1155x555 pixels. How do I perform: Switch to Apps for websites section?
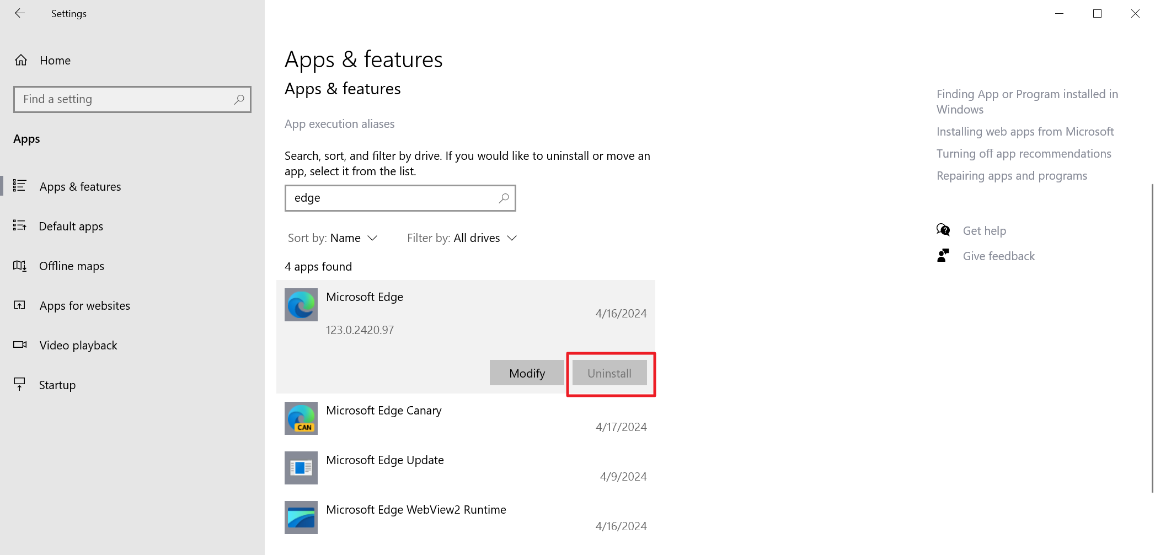132,305
